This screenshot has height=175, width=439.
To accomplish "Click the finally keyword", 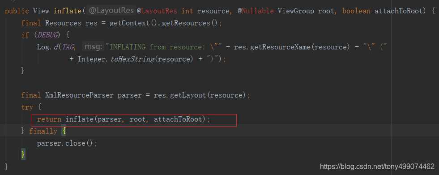I will [x=43, y=131].
